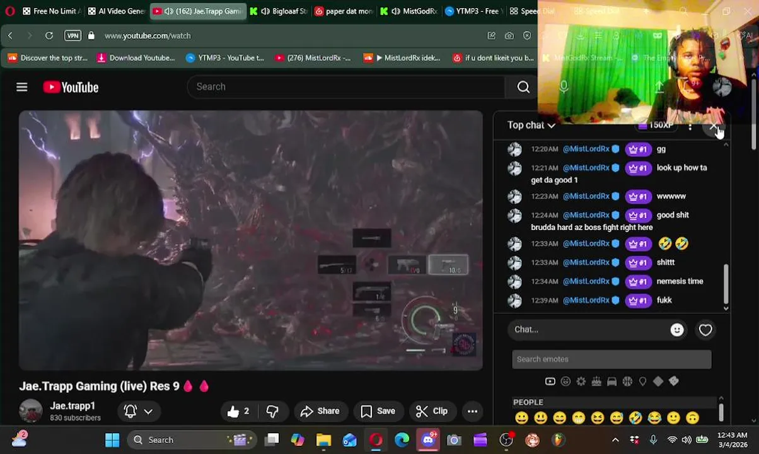Image resolution: width=759 pixels, height=454 pixels.
Task: Open more actions ellipsis under video
Action: click(x=472, y=411)
